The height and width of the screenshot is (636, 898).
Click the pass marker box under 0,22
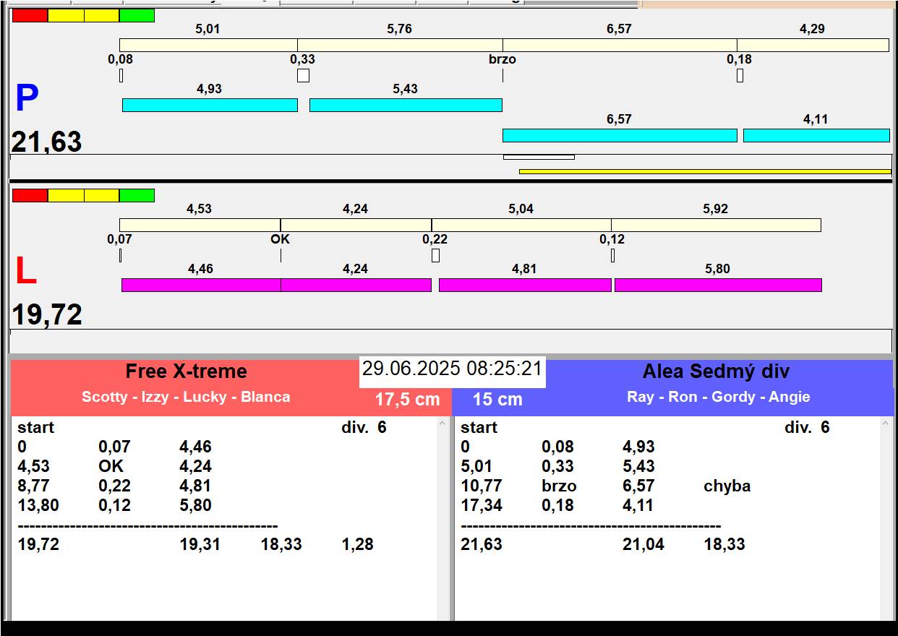tap(435, 255)
